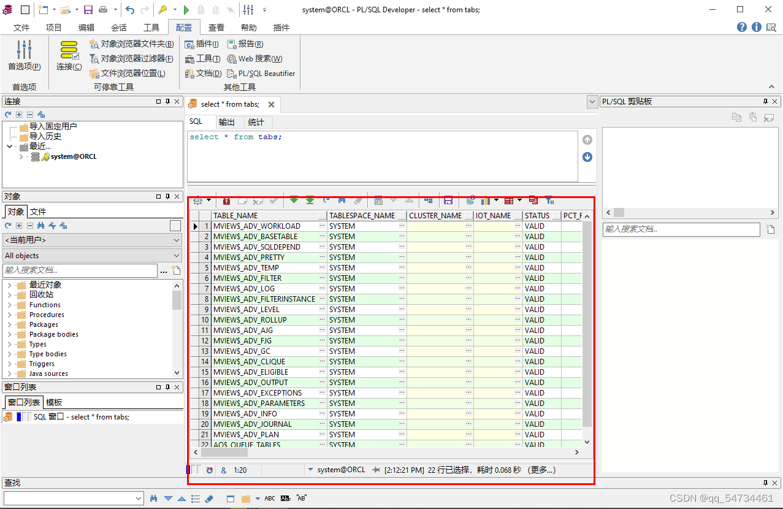Toggle pin on Connections panel header
The image size is (783, 509).
pyautogui.click(x=167, y=101)
